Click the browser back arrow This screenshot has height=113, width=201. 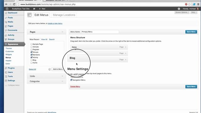(6, 4)
